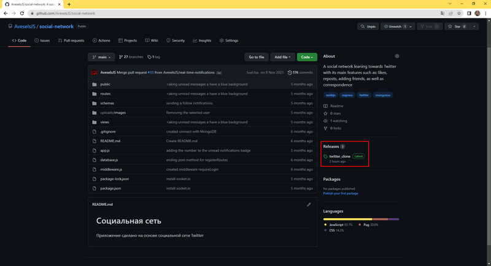491x266 pixels.
Task: Click file icon beside package.json
Action: (95, 189)
